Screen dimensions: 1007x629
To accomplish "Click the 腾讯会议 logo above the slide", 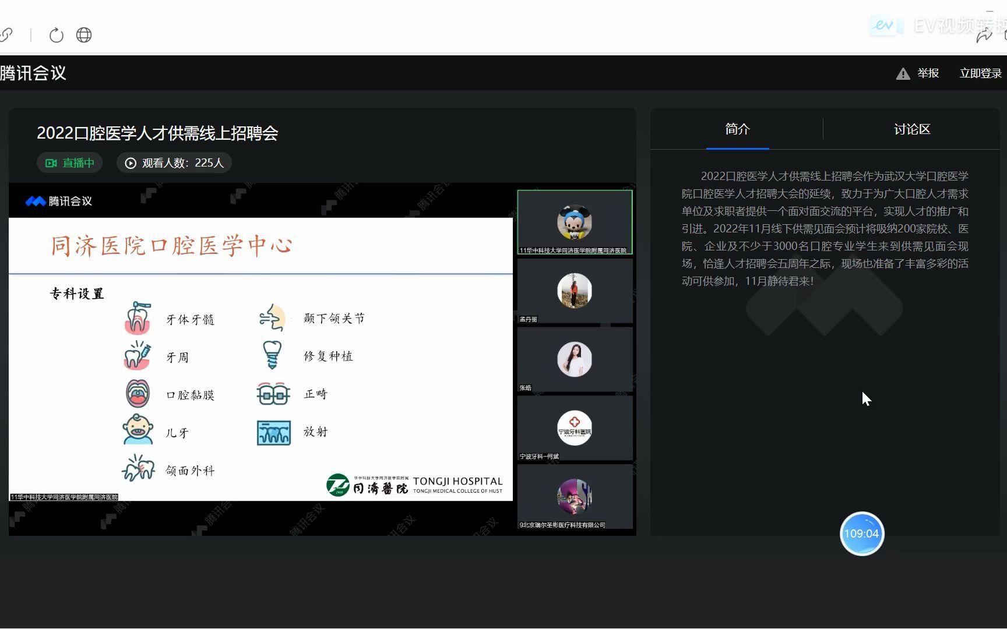I will pos(59,202).
